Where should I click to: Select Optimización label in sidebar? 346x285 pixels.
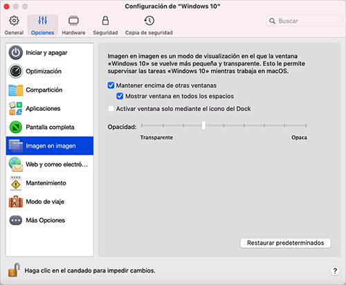tap(44, 71)
